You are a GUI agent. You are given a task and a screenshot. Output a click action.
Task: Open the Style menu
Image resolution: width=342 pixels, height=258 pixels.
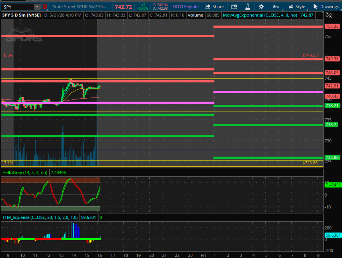coord(298,7)
